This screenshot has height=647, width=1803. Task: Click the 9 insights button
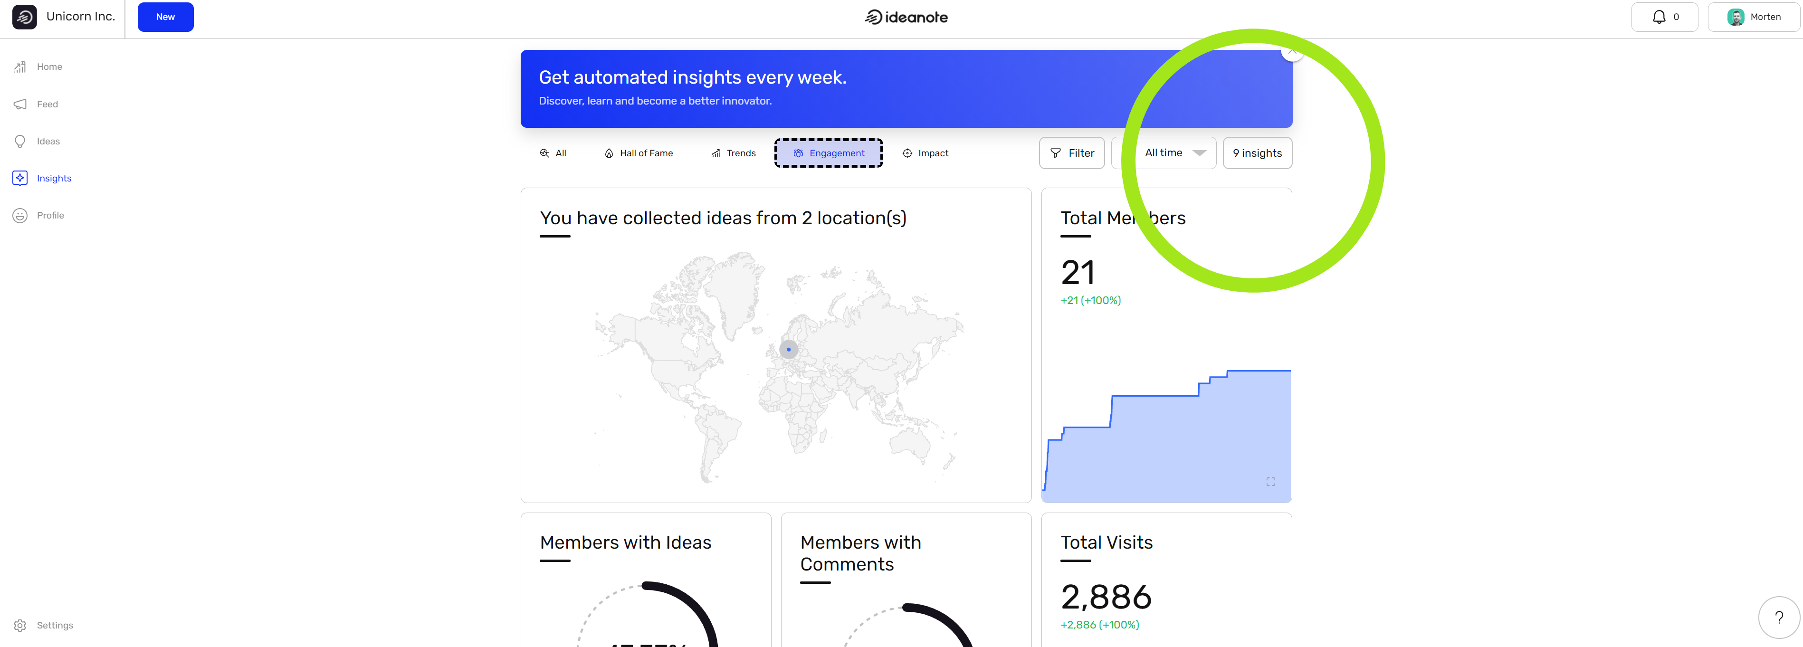[1257, 153]
